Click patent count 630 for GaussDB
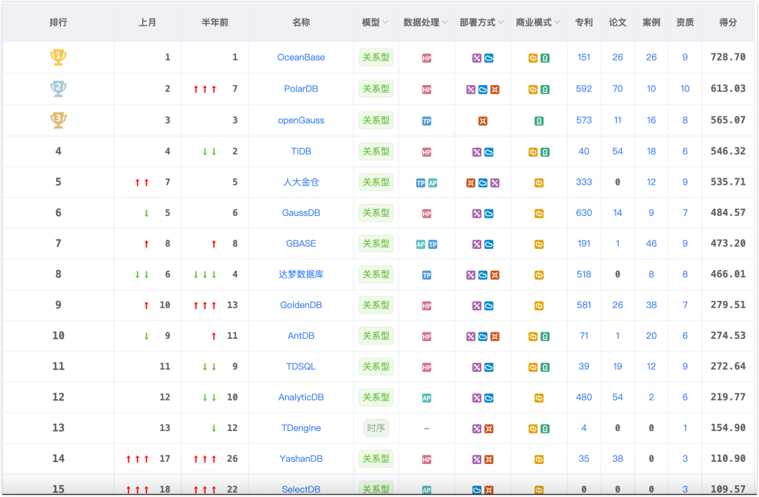The height and width of the screenshot is (497, 759). click(x=584, y=213)
